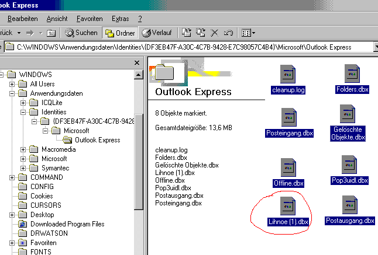This screenshot has height=255, width=378.
Task: Click the Copy To folder icon
Action: [x=201, y=33]
